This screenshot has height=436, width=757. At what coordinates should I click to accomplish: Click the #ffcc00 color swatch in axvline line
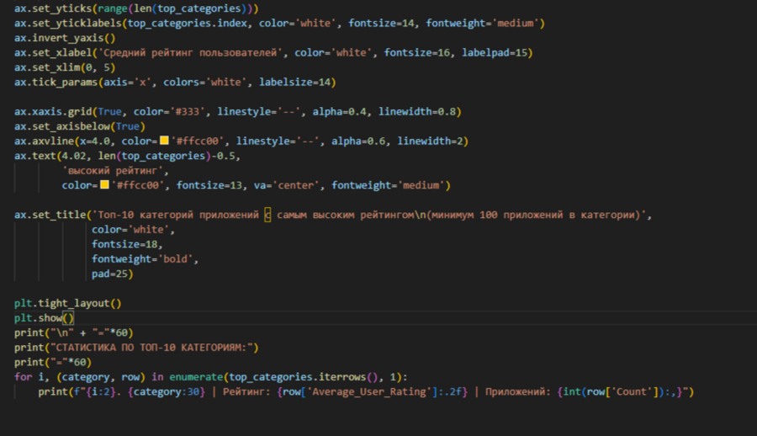pyautogui.click(x=164, y=141)
